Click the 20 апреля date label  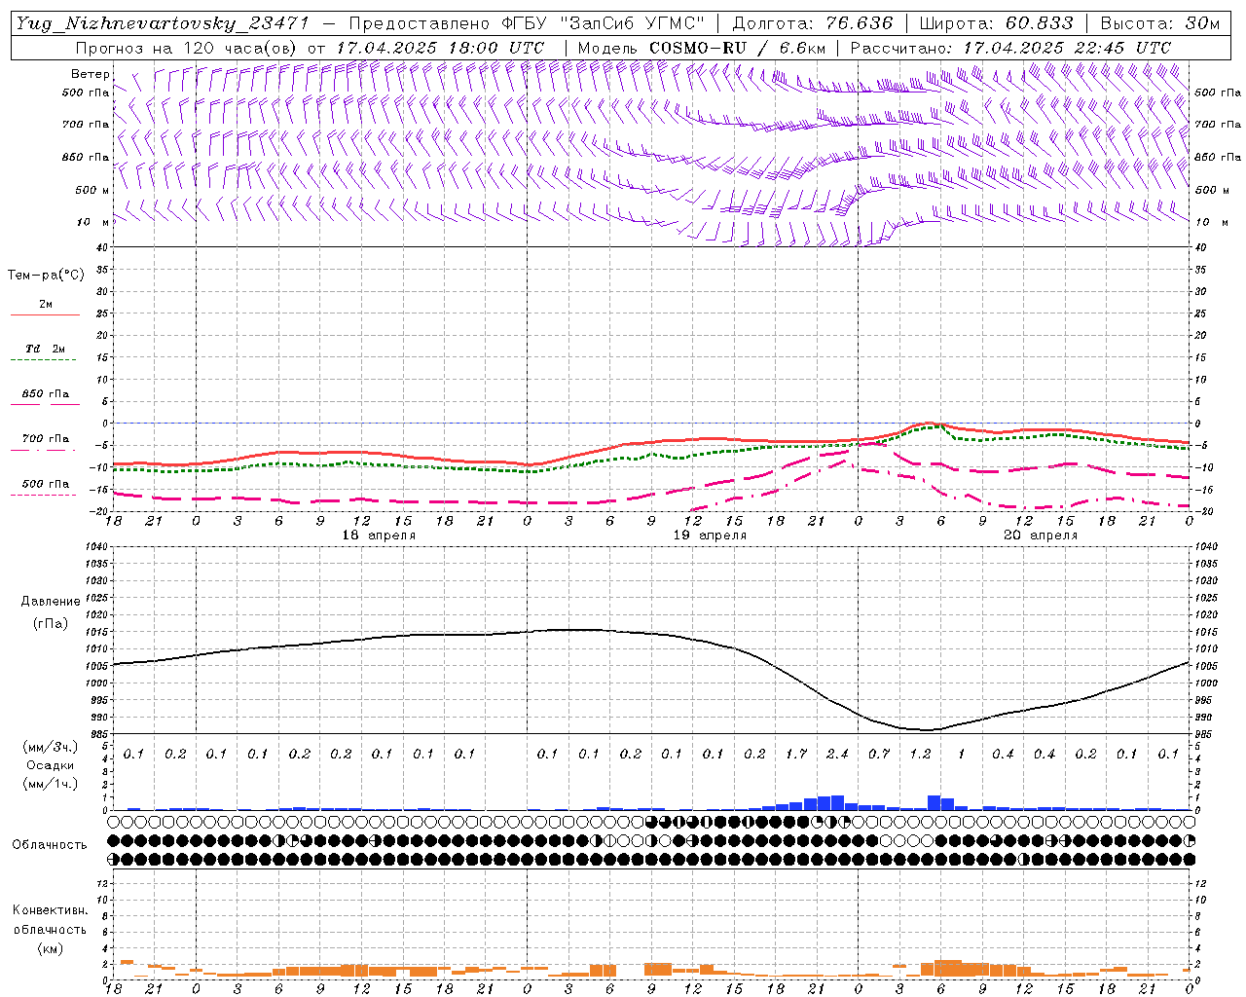pos(1041,535)
